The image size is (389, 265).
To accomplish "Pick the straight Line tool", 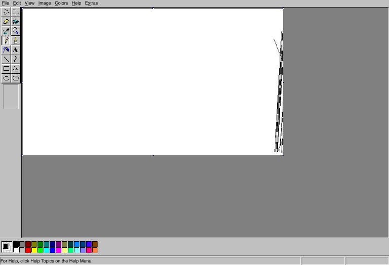I will [x=6, y=59].
